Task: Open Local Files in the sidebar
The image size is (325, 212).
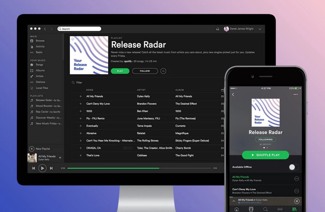Action: coord(39,88)
